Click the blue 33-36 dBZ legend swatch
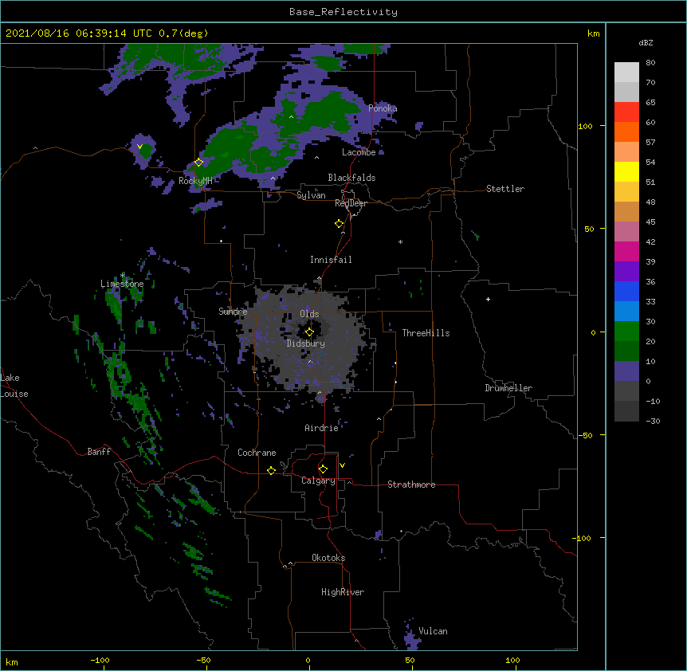Screen dimensions: 687x671 pyautogui.click(x=626, y=291)
